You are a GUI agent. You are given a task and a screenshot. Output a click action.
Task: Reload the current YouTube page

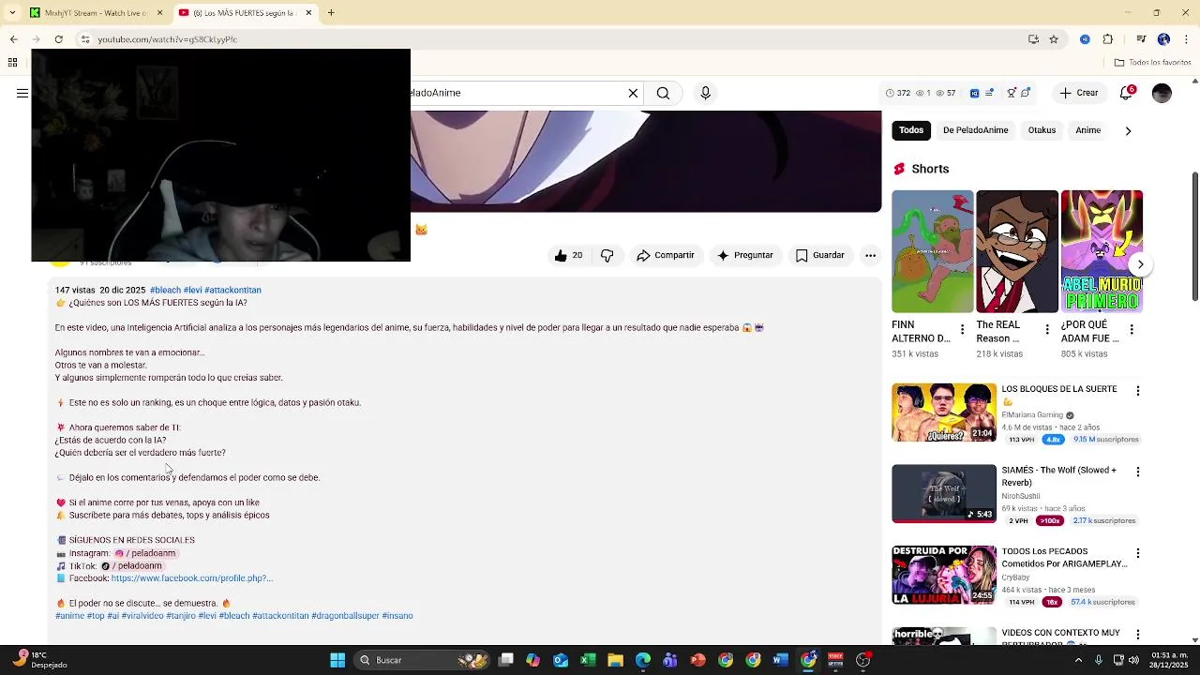tap(58, 39)
